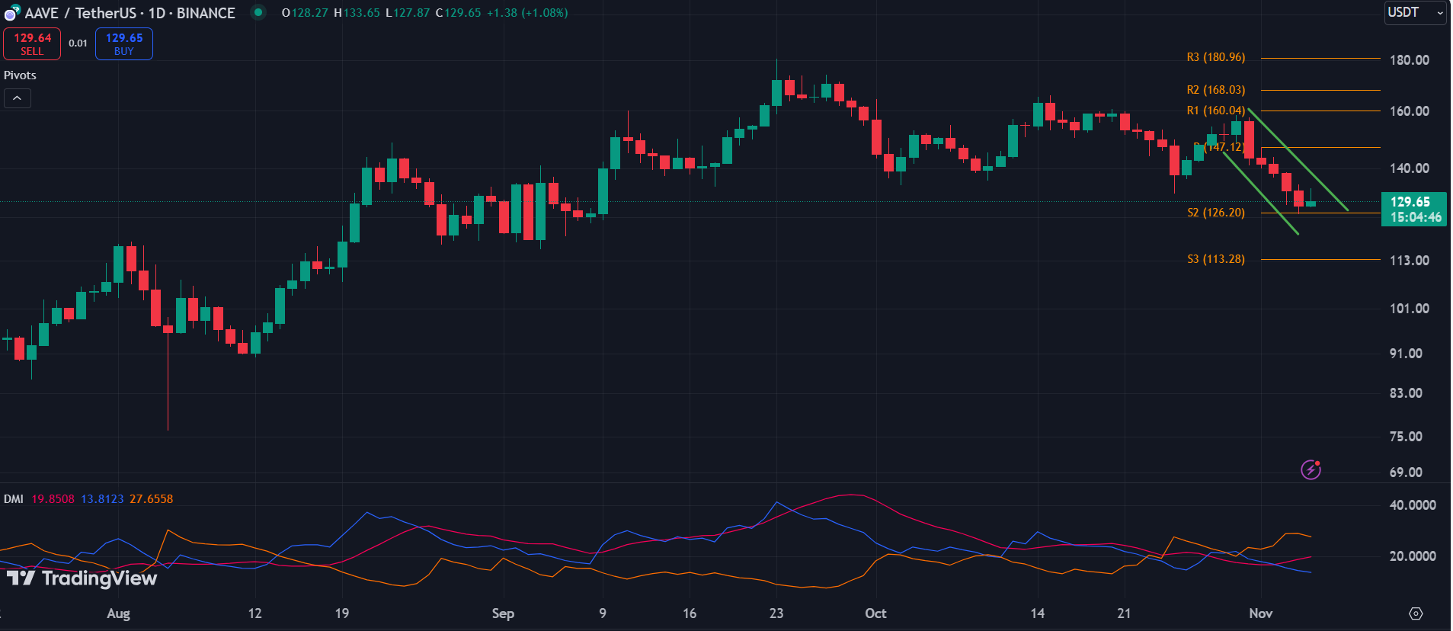Select the R1 (160.04) pivot label
This screenshot has height=631, width=1453.
tap(1216, 111)
